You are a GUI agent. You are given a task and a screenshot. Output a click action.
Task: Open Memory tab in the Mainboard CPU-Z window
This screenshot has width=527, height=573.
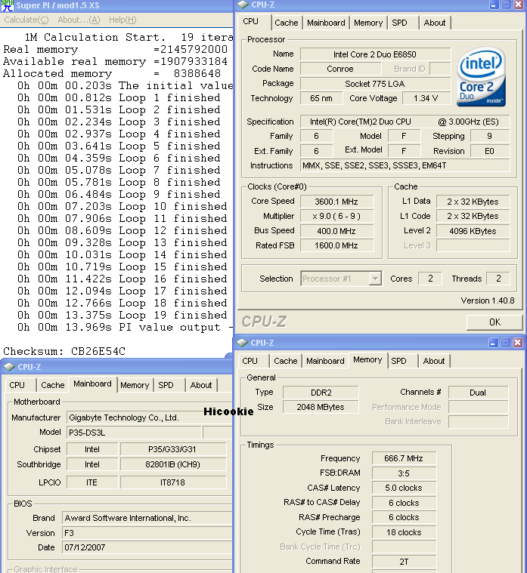coord(135,385)
